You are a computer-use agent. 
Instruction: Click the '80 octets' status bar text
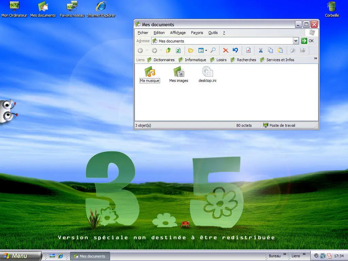[244, 125]
